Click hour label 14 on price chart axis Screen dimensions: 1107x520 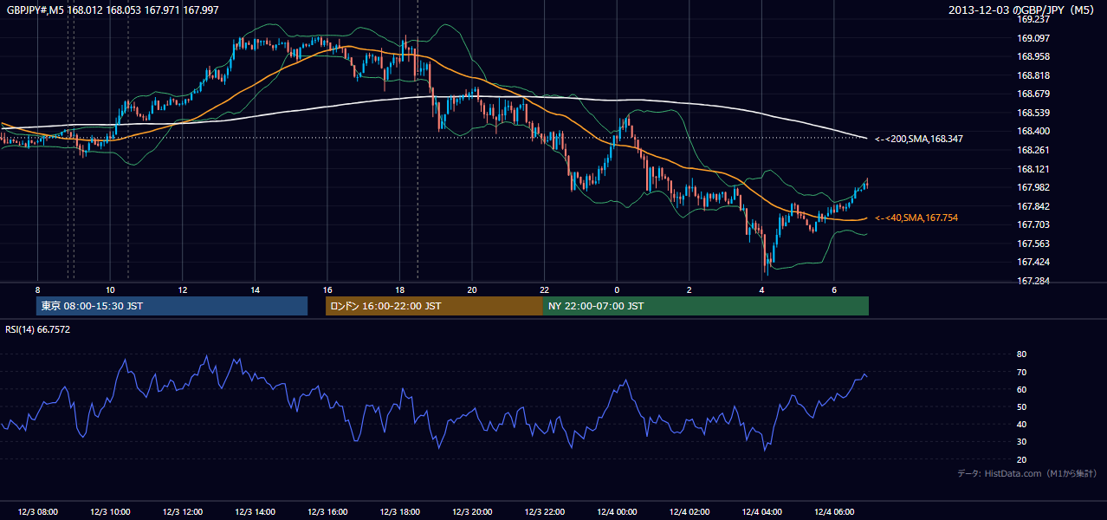(x=255, y=289)
